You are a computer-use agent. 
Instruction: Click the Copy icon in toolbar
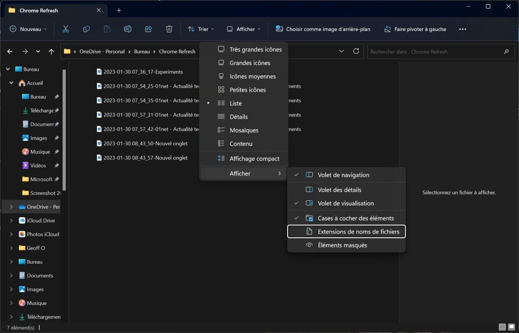[x=86, y=29]
